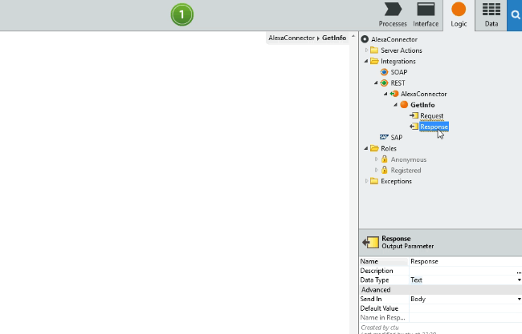Click the canvas scroll-up arrow
The height and width of the screenshot is (334, 522).
click(x=353, y=36)
